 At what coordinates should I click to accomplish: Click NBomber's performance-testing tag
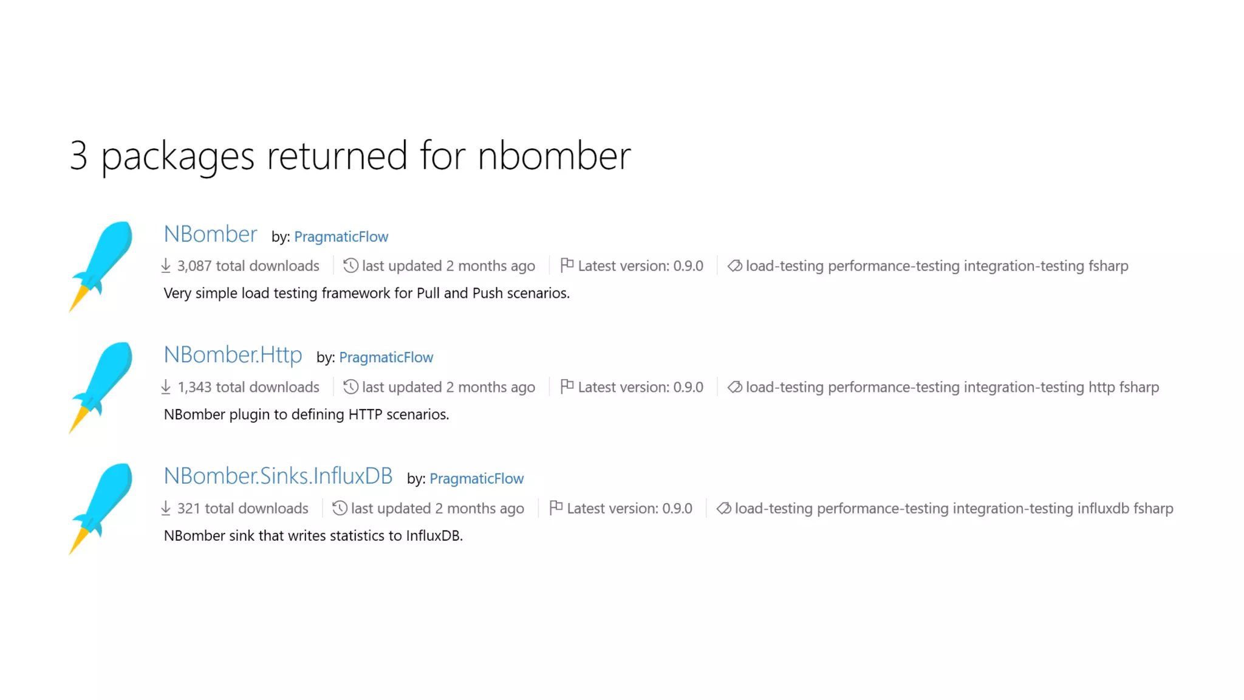point(894,266)
